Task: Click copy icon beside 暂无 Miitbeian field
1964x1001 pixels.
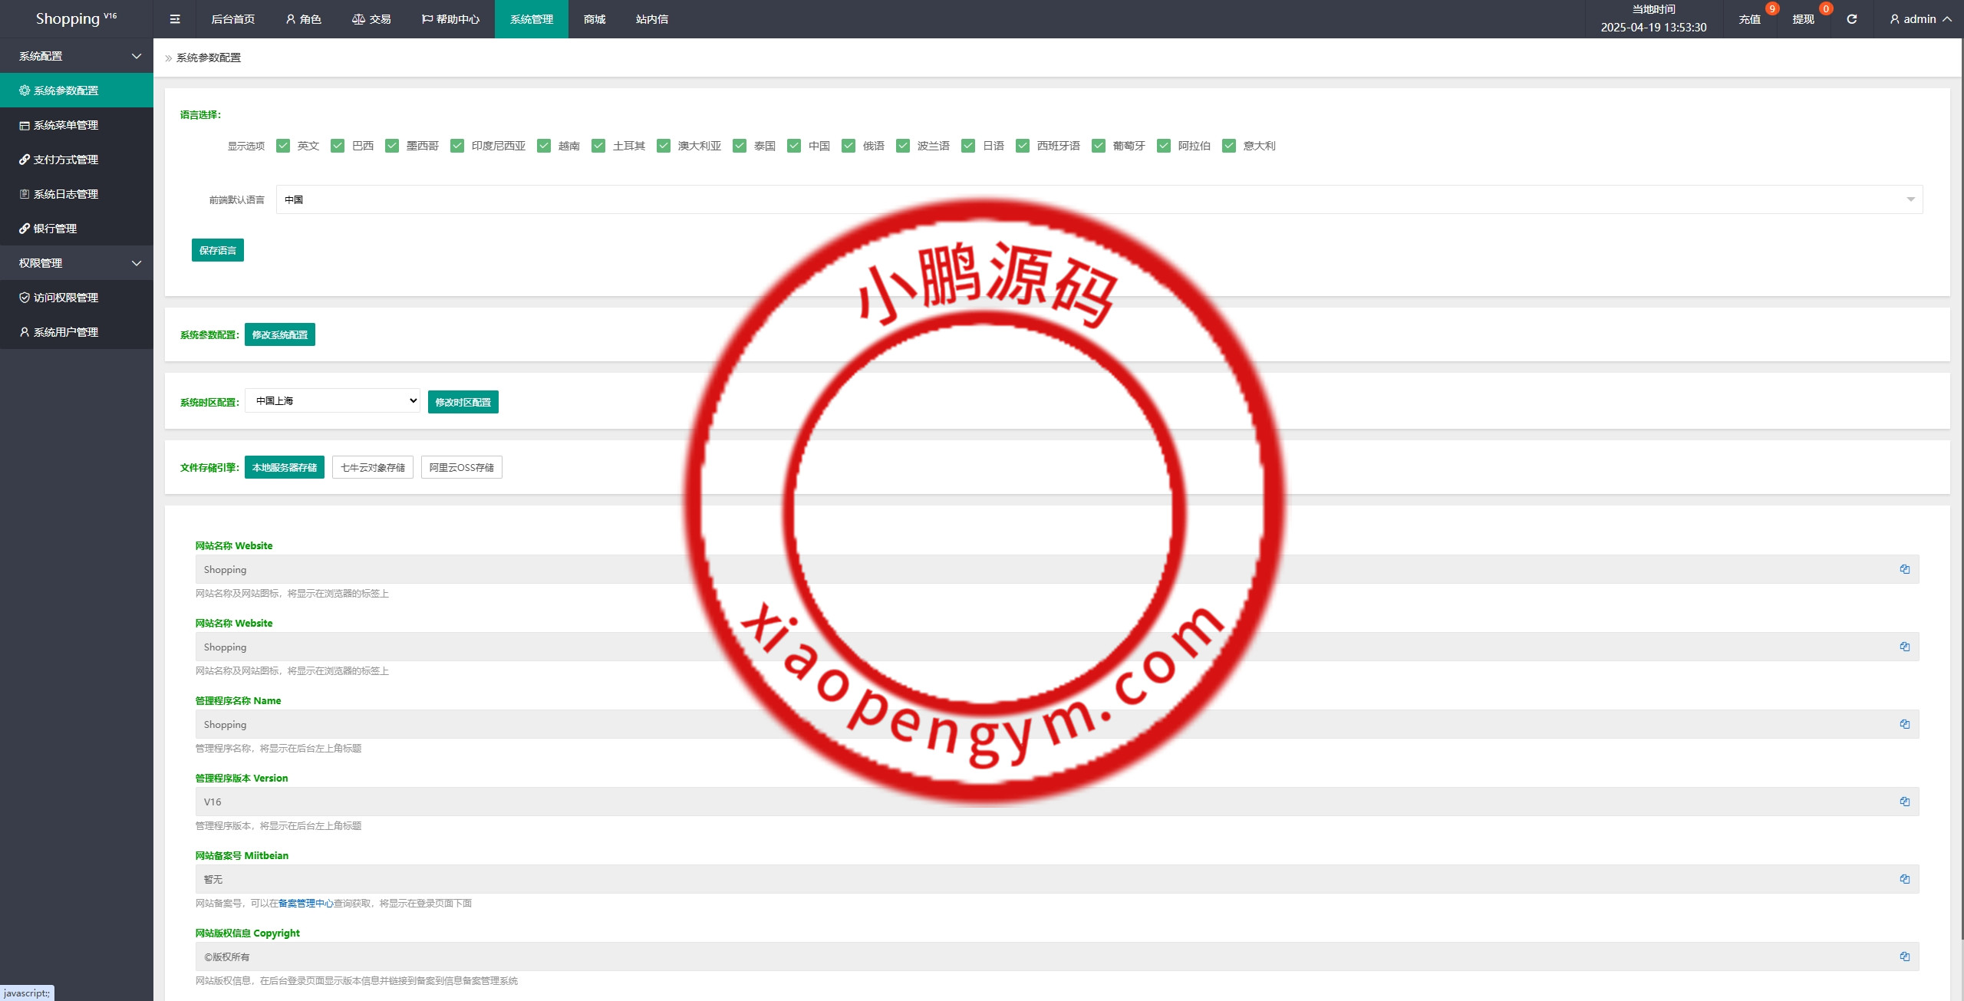Action: pos(1904,879)
